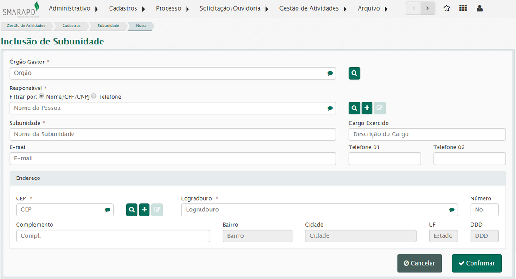This screenshot has height=279, width=516.
Task: Open the Gestão de Atividades menu
Action: pos(312,8)
